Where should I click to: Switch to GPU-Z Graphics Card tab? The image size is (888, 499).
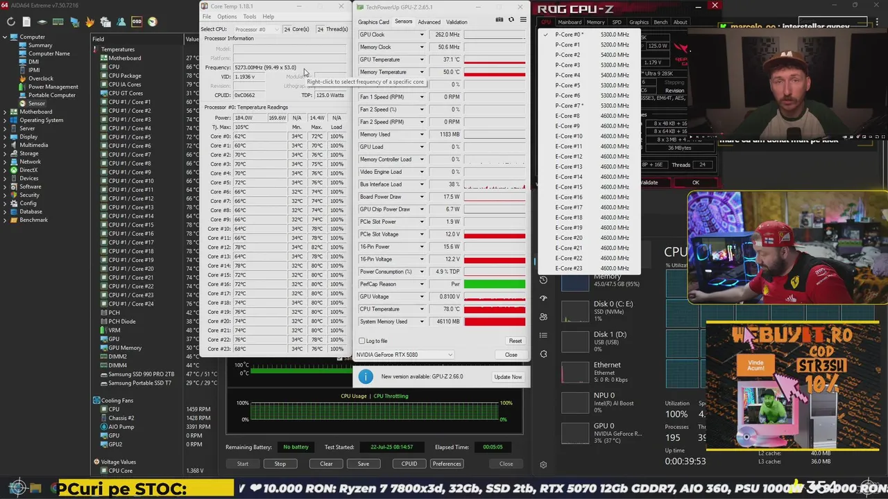[373, 22]
